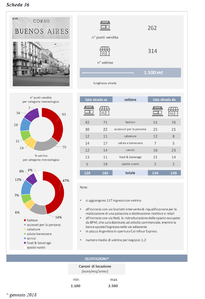Click the QUOTAZIONI banner heading
The image size is (205, 299).
[x=97, y=258]
